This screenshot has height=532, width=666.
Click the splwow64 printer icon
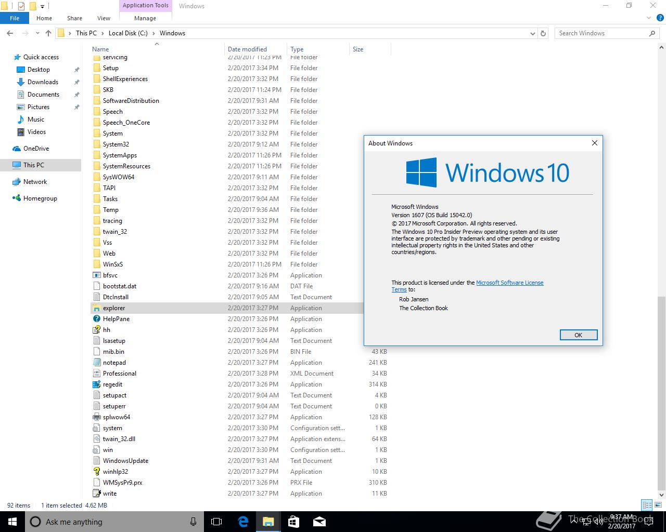96,417
